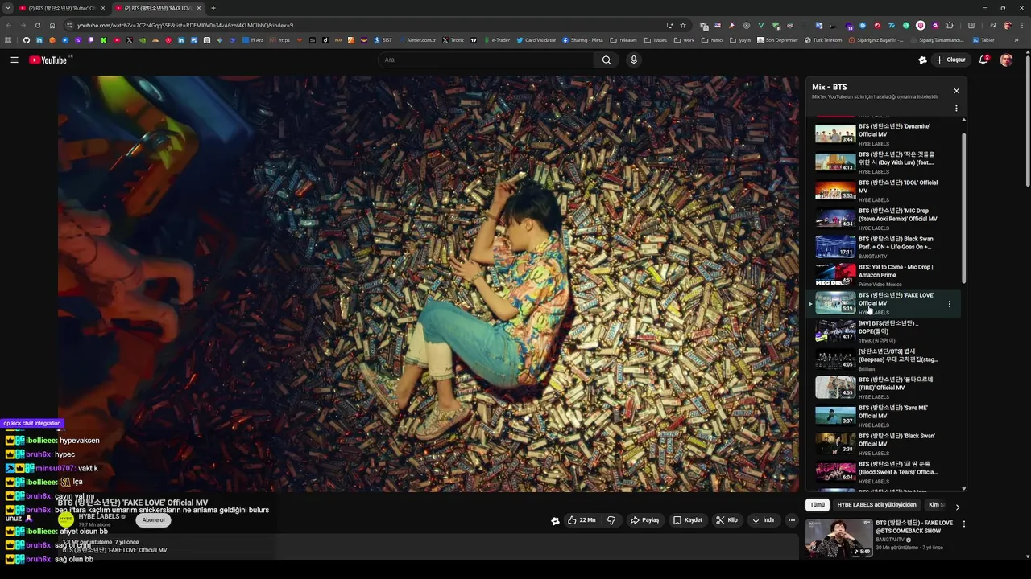This screenshot has width=1031, height=579.
Task: Show hidden bookmarks with the overflow chevron
Action: click(x=1017, y=40)
